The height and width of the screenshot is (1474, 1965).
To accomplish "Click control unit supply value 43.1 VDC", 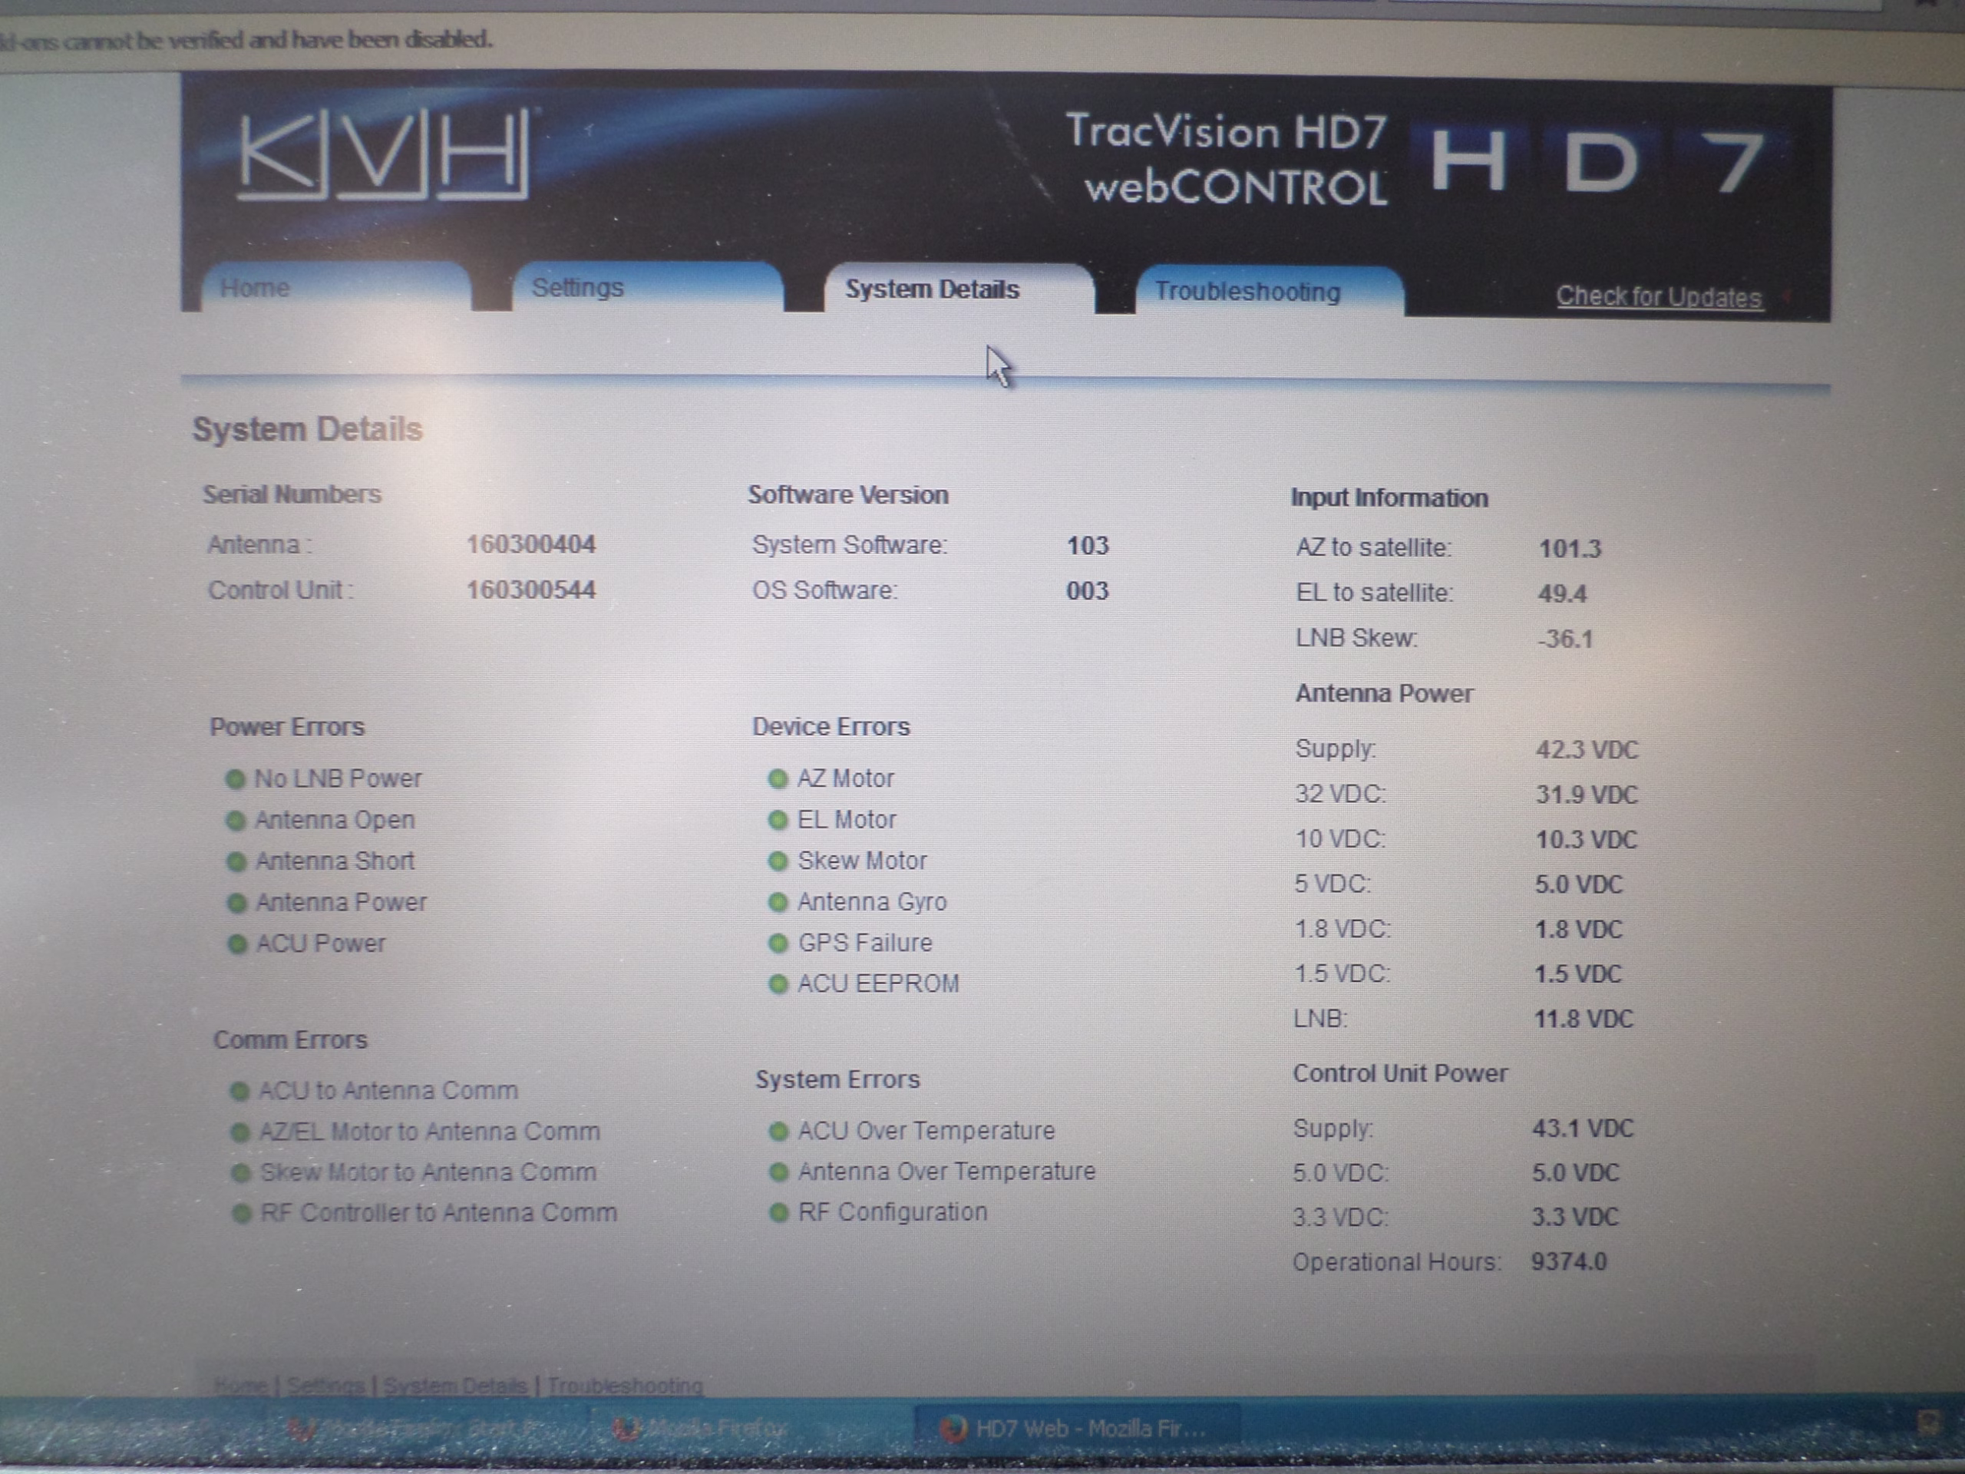I will tap(1583, 1129).
